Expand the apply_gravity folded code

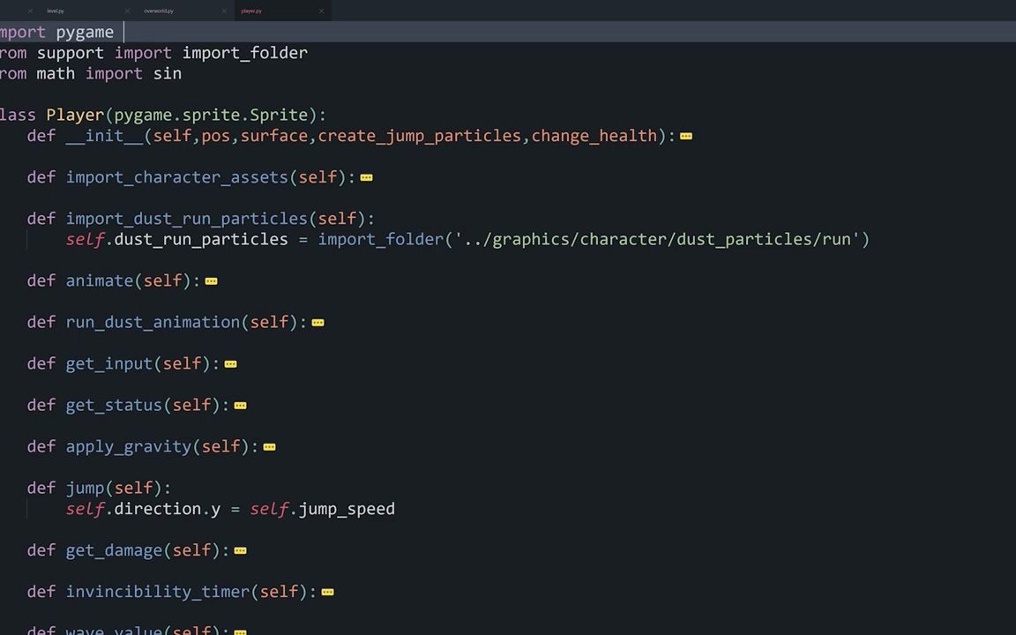pos(269,446)
